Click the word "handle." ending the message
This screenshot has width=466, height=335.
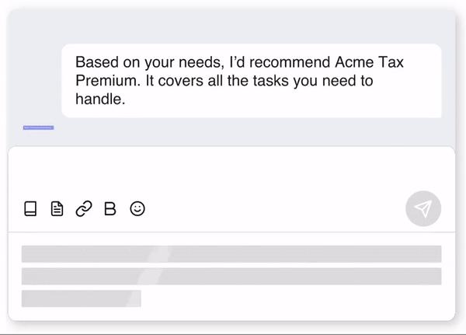(x=100, y=99)
